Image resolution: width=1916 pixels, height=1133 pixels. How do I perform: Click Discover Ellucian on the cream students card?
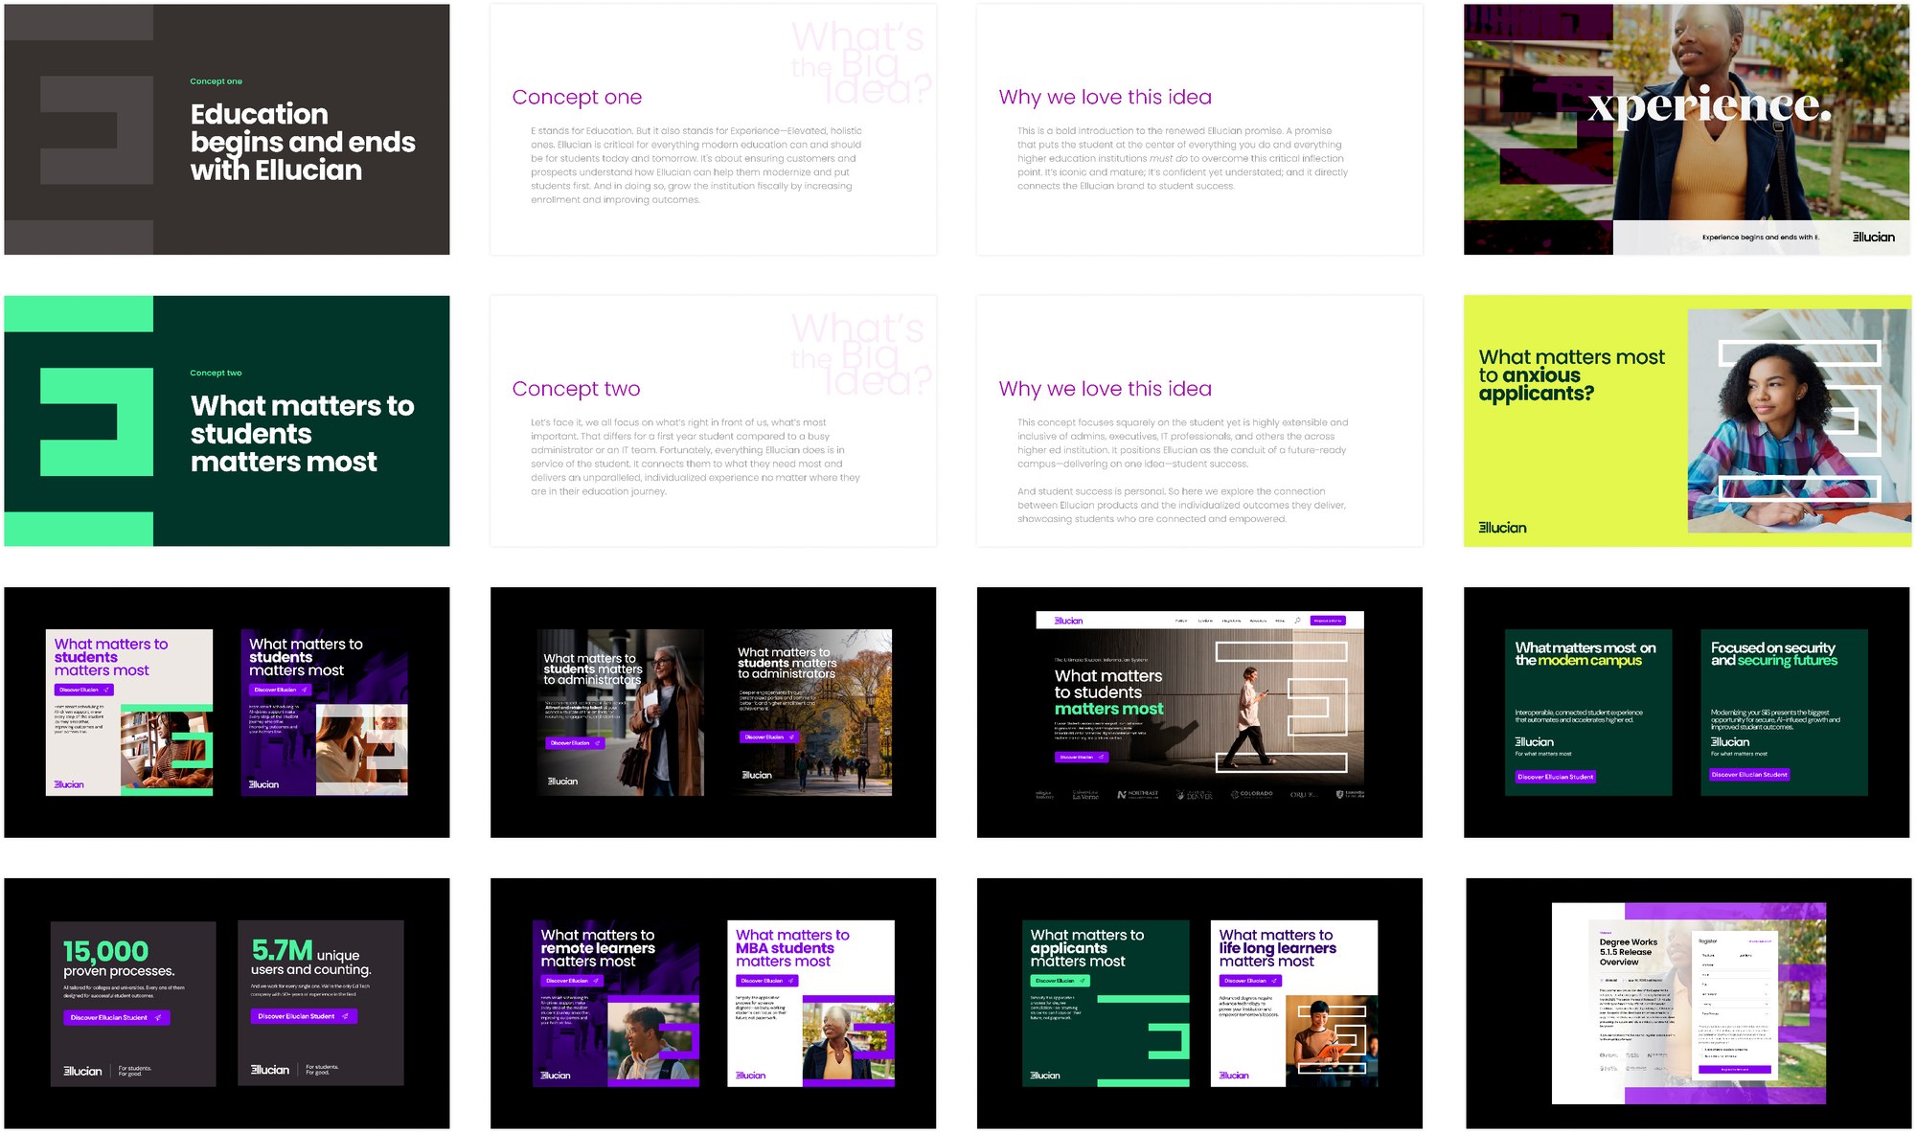pos(83,690)
